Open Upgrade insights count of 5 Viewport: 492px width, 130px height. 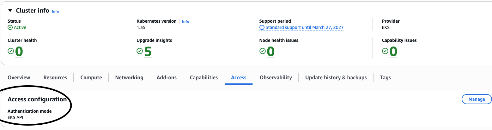click(x=148, y=52)
